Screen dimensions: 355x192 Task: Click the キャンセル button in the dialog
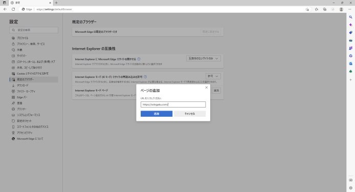click(x=190, y=114)
